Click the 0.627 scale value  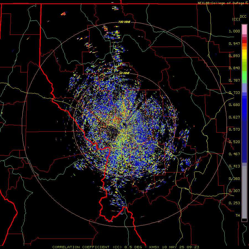click(x=234, y=117)
